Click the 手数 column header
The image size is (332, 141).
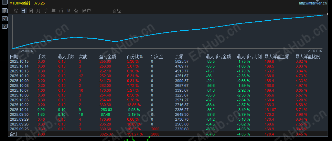coord(42,57)
